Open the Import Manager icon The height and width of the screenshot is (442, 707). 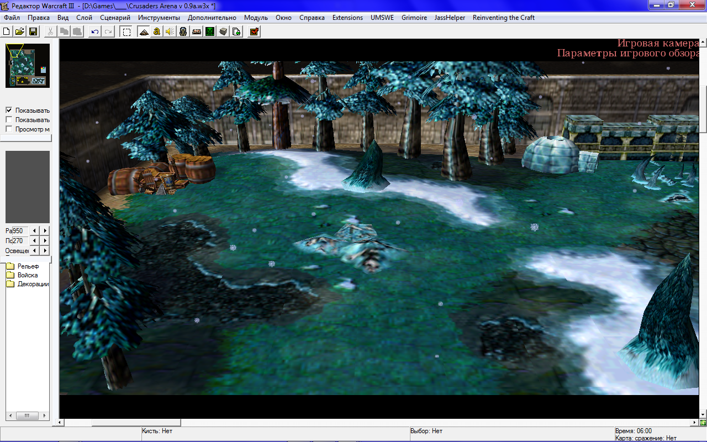pyautogui.click(x=236, y=31)
